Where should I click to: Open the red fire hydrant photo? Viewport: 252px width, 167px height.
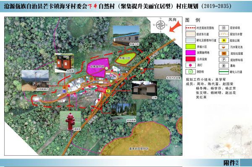pyautogui.click(x=71, y=121)
